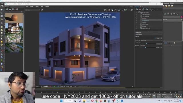Open Chrome from the taskbar
This screenshot has width=183, height=103.
[x=97, y=101]
